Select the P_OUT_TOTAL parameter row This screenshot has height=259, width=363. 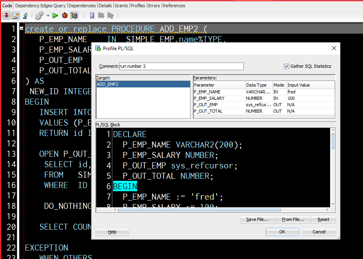(x=264, y=111)
